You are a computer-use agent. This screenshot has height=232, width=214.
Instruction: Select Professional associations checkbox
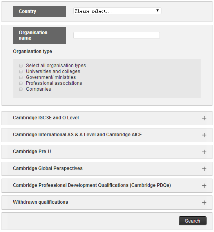click(x=21, y=83)
